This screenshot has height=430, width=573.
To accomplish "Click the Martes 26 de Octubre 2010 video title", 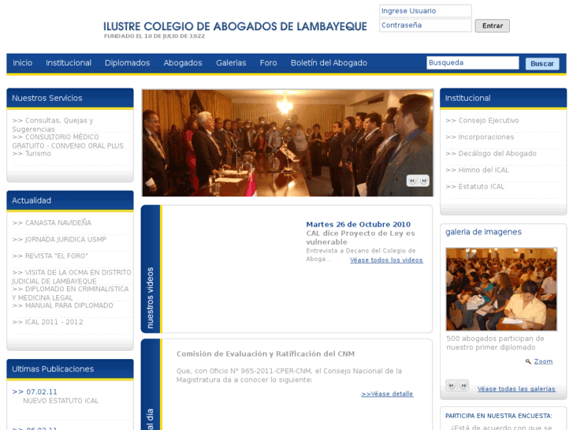I will point(358,224).
